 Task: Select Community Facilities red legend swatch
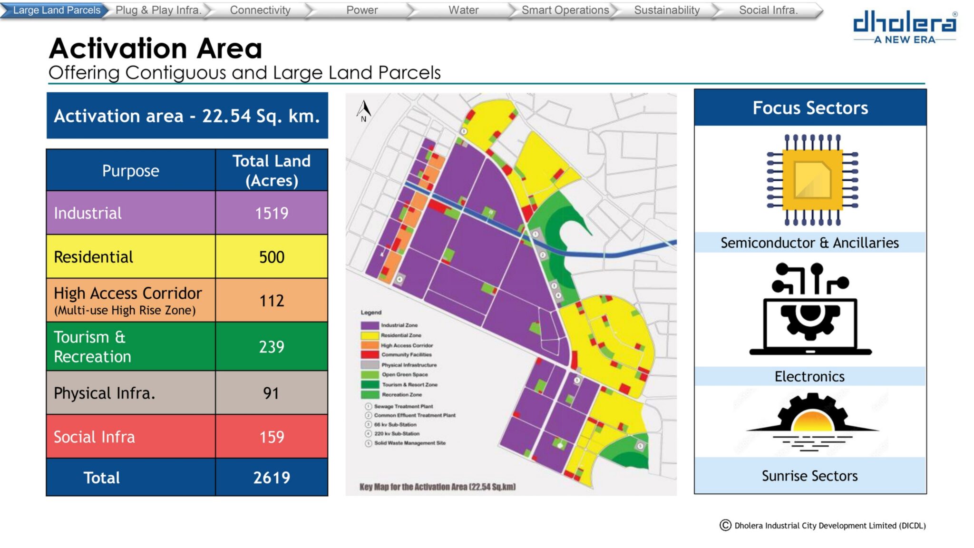coord(370,355)
